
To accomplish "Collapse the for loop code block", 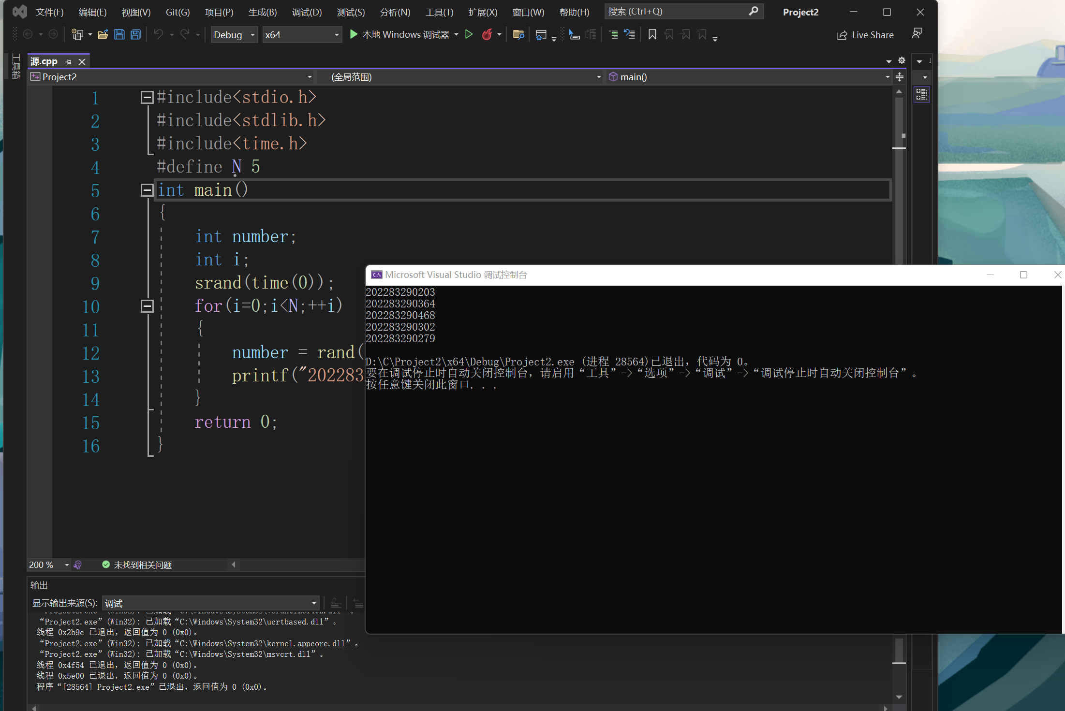I will 147,306.
